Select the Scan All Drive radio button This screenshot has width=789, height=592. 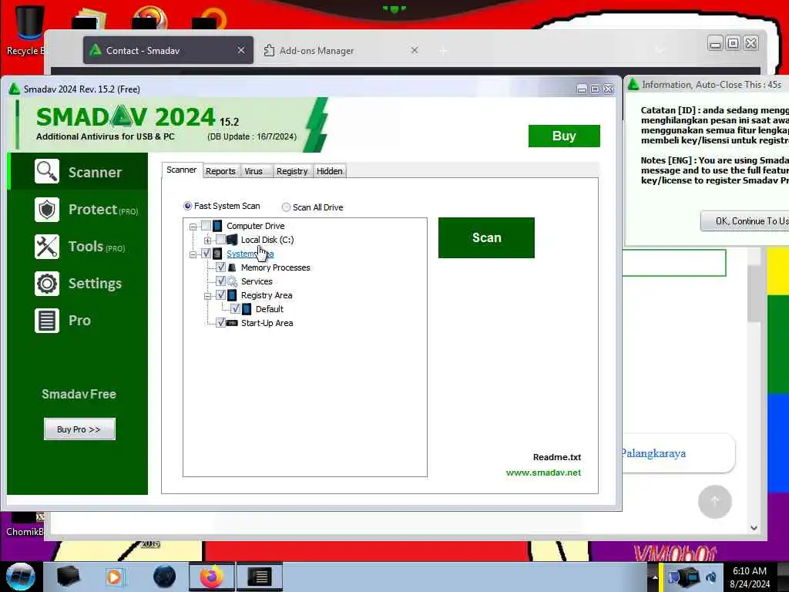(x=287, y=207)
